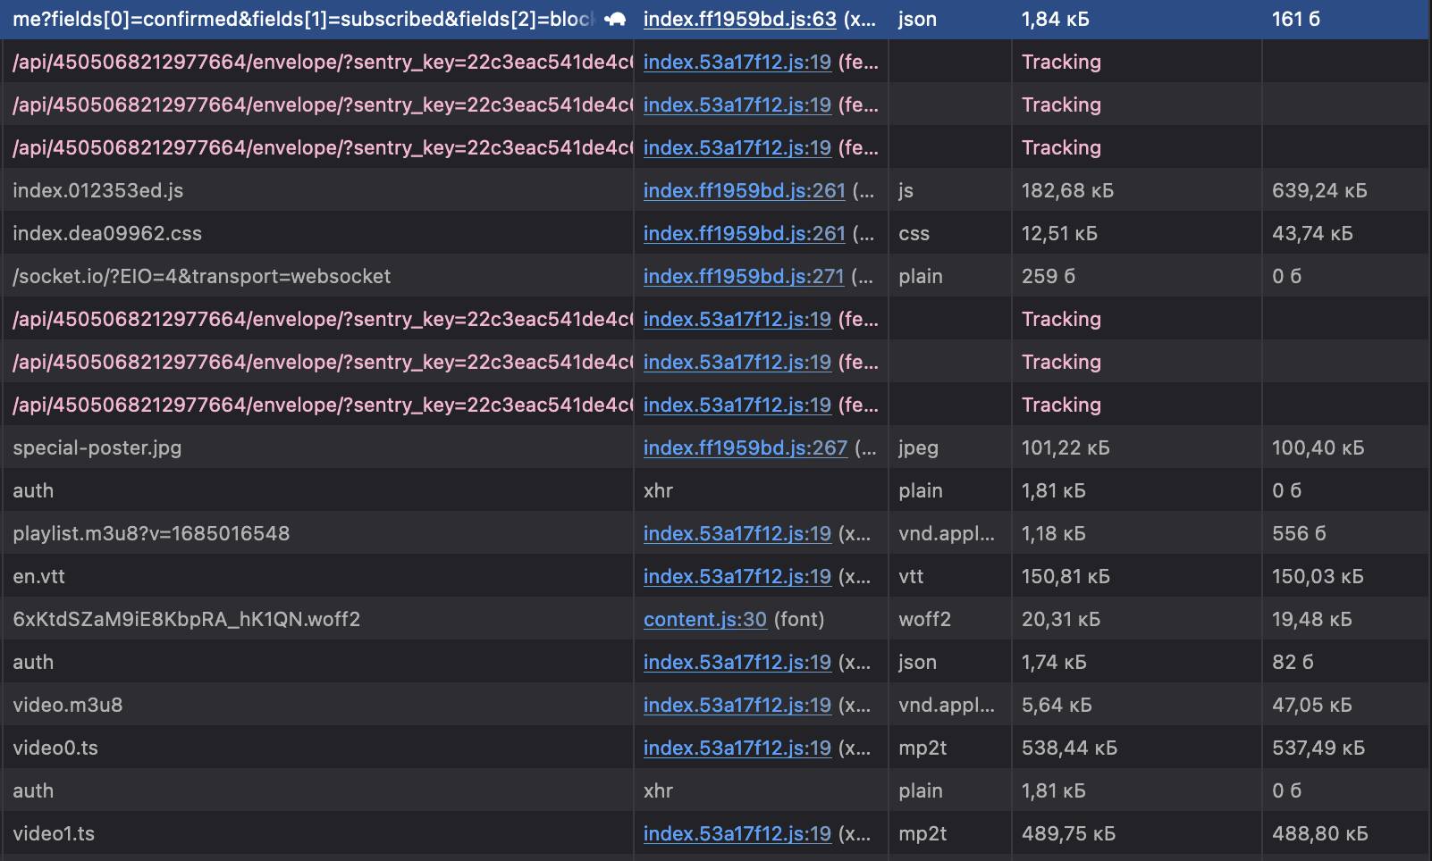The height and width of the screenshot is (861, 1432).
Task: Select the socket.io websocket request name
Action: 201,276
